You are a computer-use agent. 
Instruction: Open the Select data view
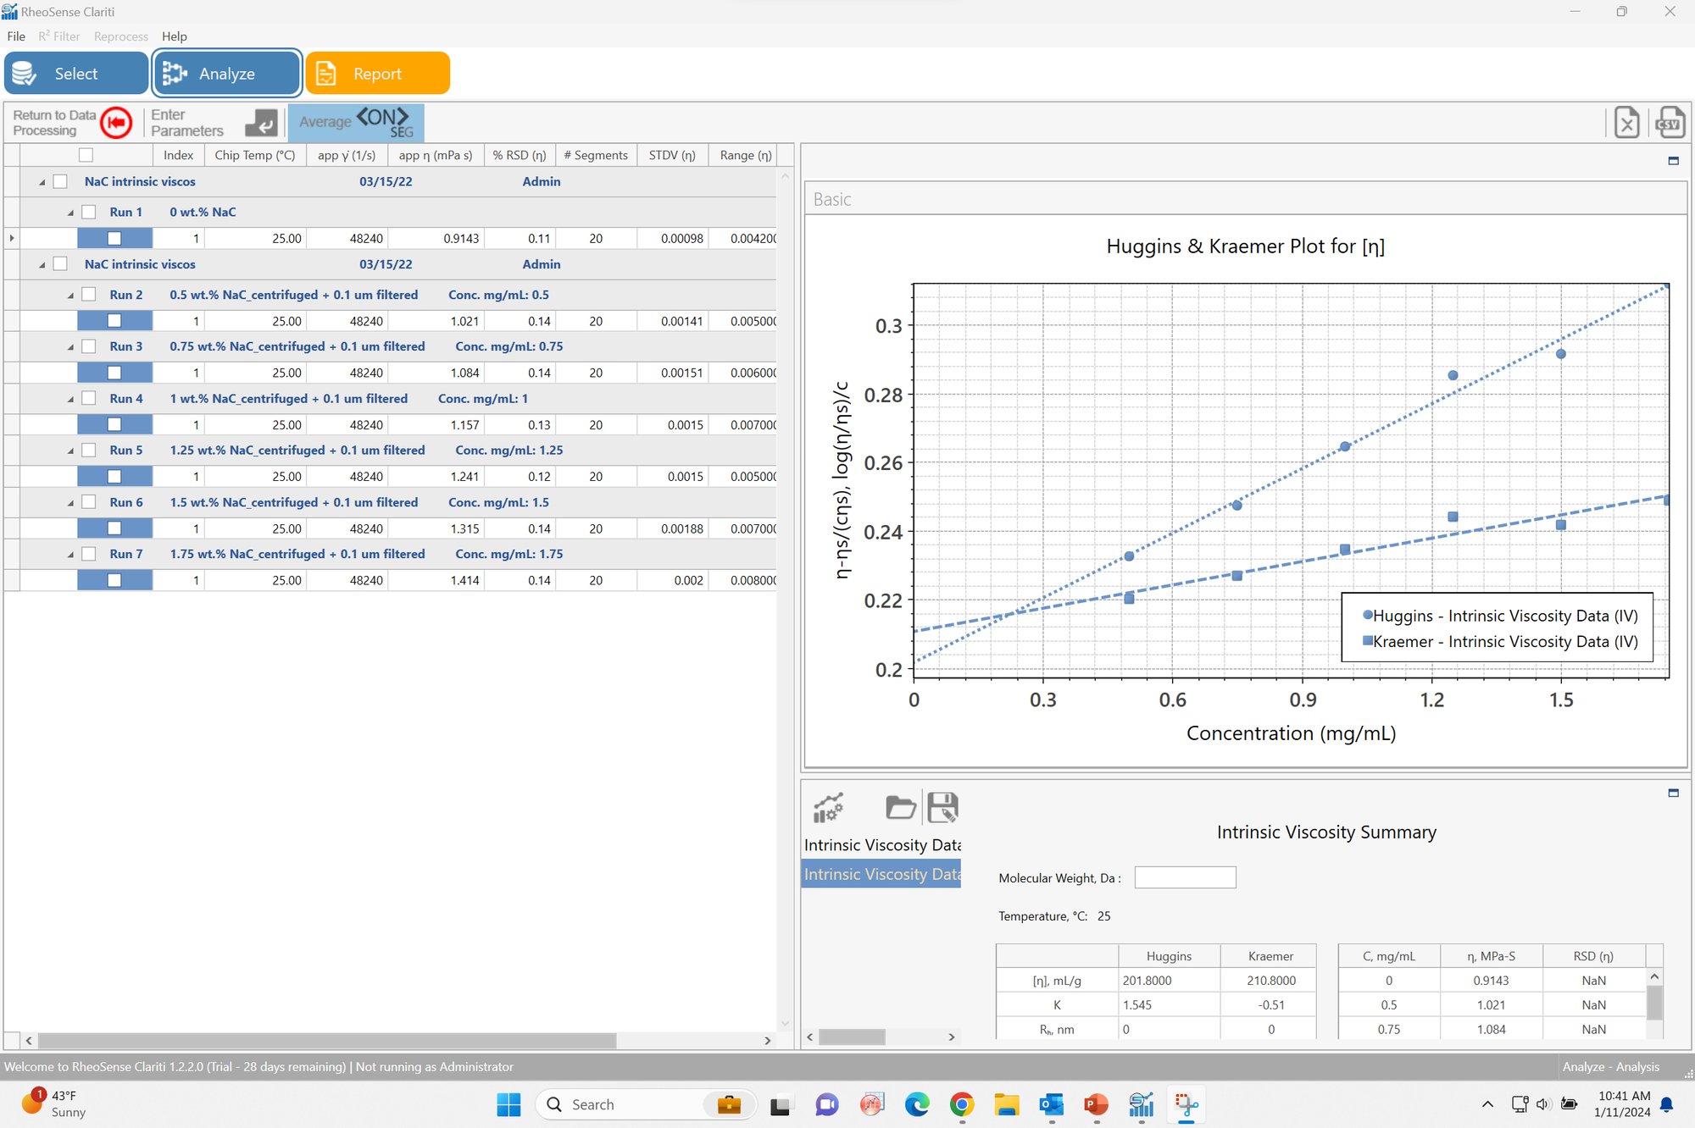click(76, 73)
